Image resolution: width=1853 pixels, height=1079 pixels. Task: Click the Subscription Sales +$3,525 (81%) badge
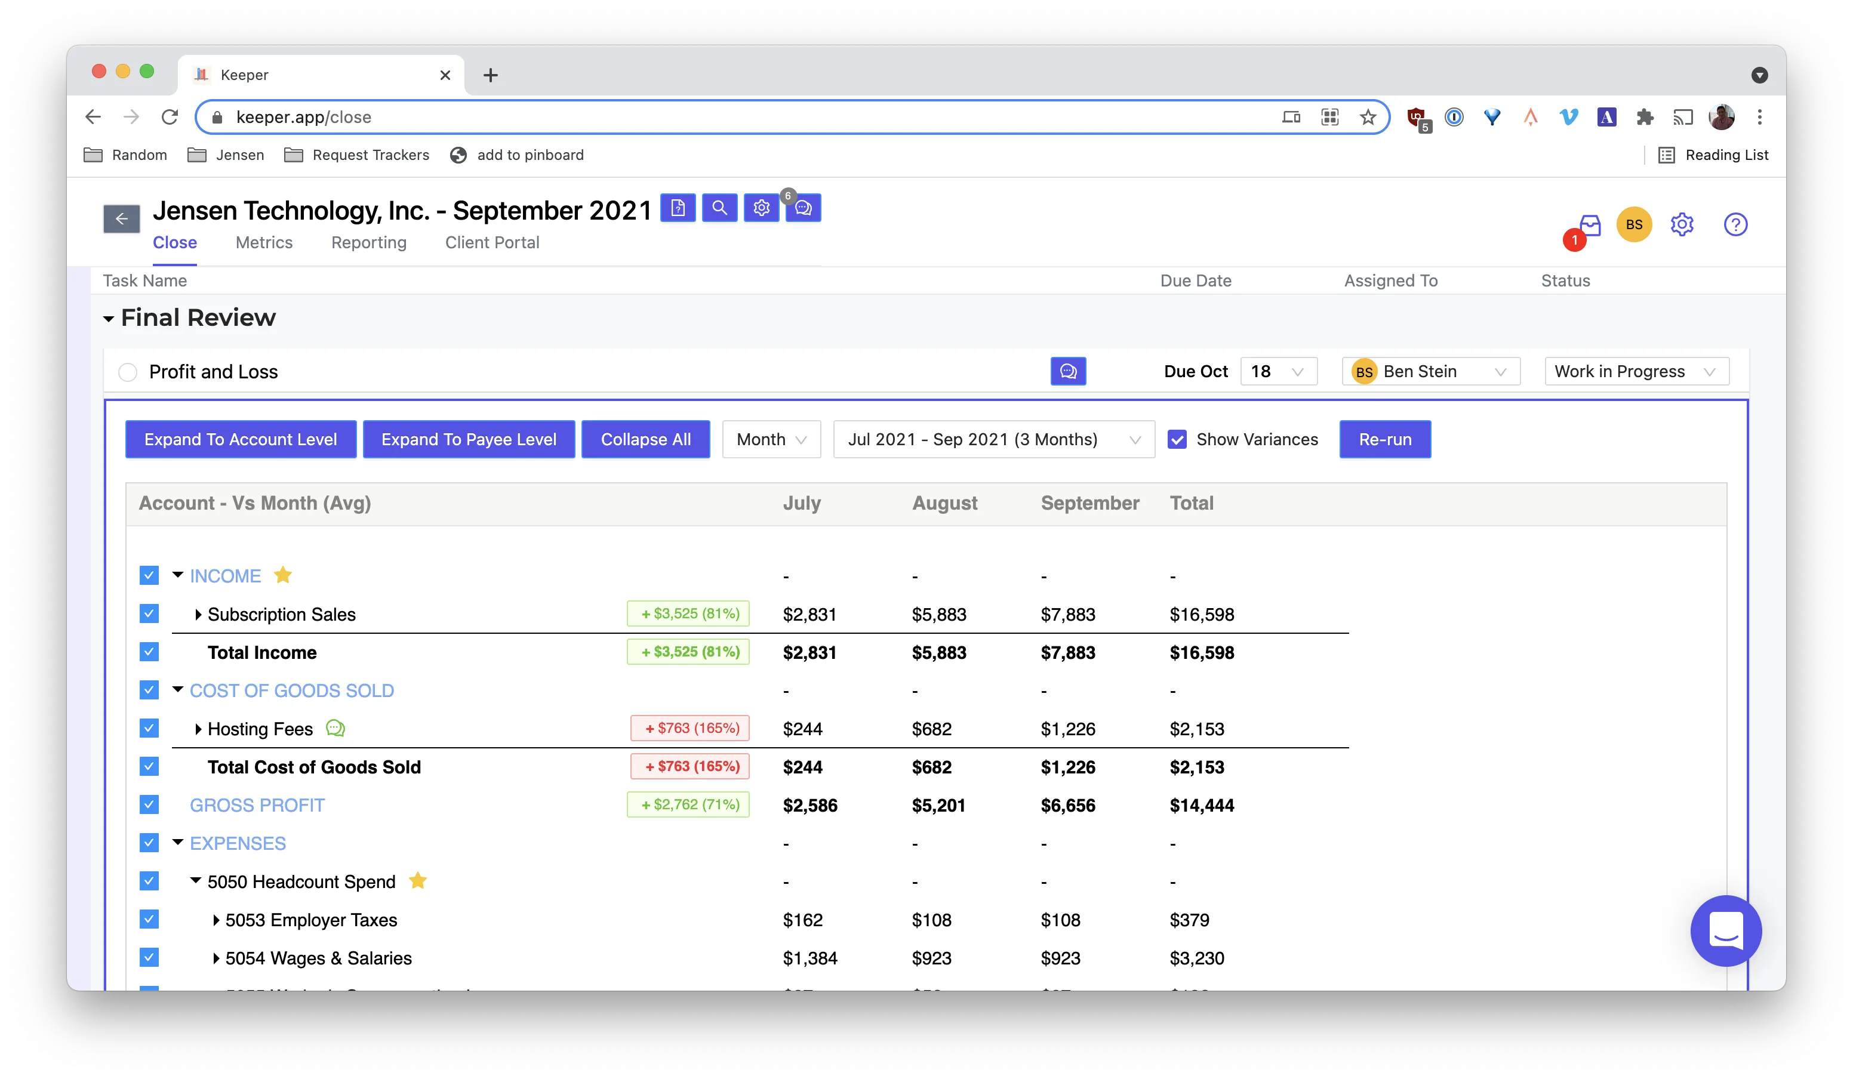coord(688,614)
